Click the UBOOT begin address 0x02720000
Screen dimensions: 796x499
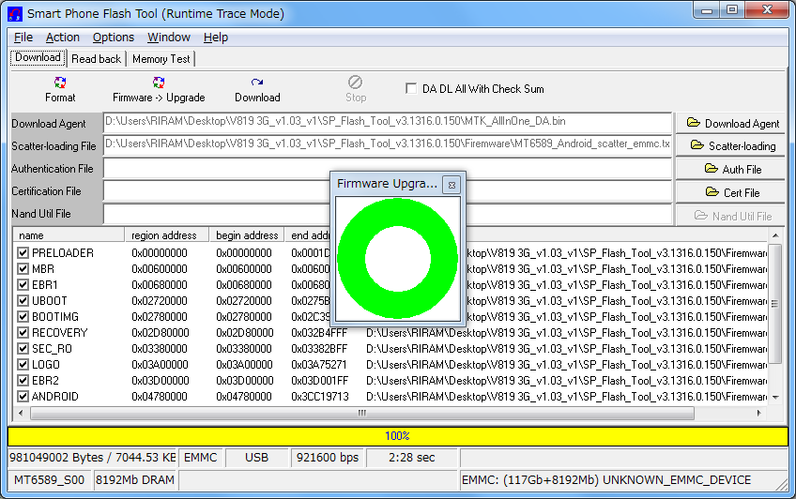tap(244, 301)
